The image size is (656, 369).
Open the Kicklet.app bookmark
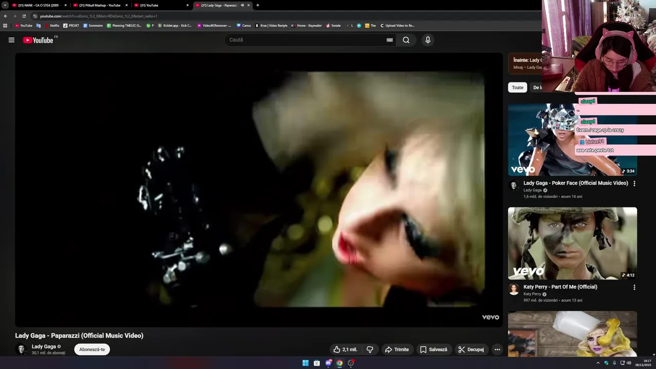click(175, 26)
